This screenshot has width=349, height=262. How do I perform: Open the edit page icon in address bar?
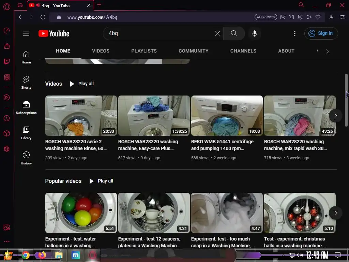coord(283,17)
